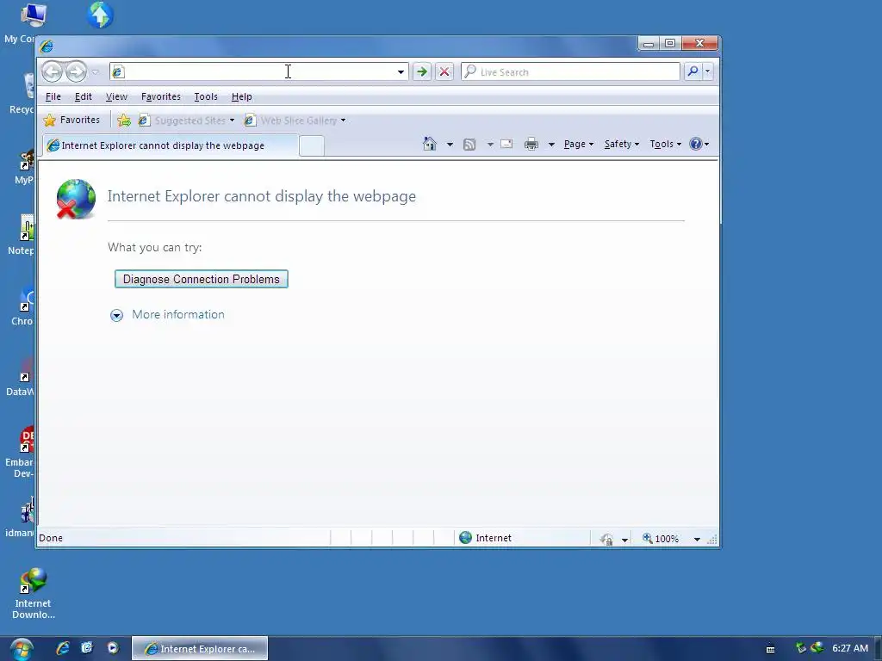Image resolution: width=882 pixels, height=661 pixels.
Task: Open the Suggested Sites link
Action: pos(186,120)
